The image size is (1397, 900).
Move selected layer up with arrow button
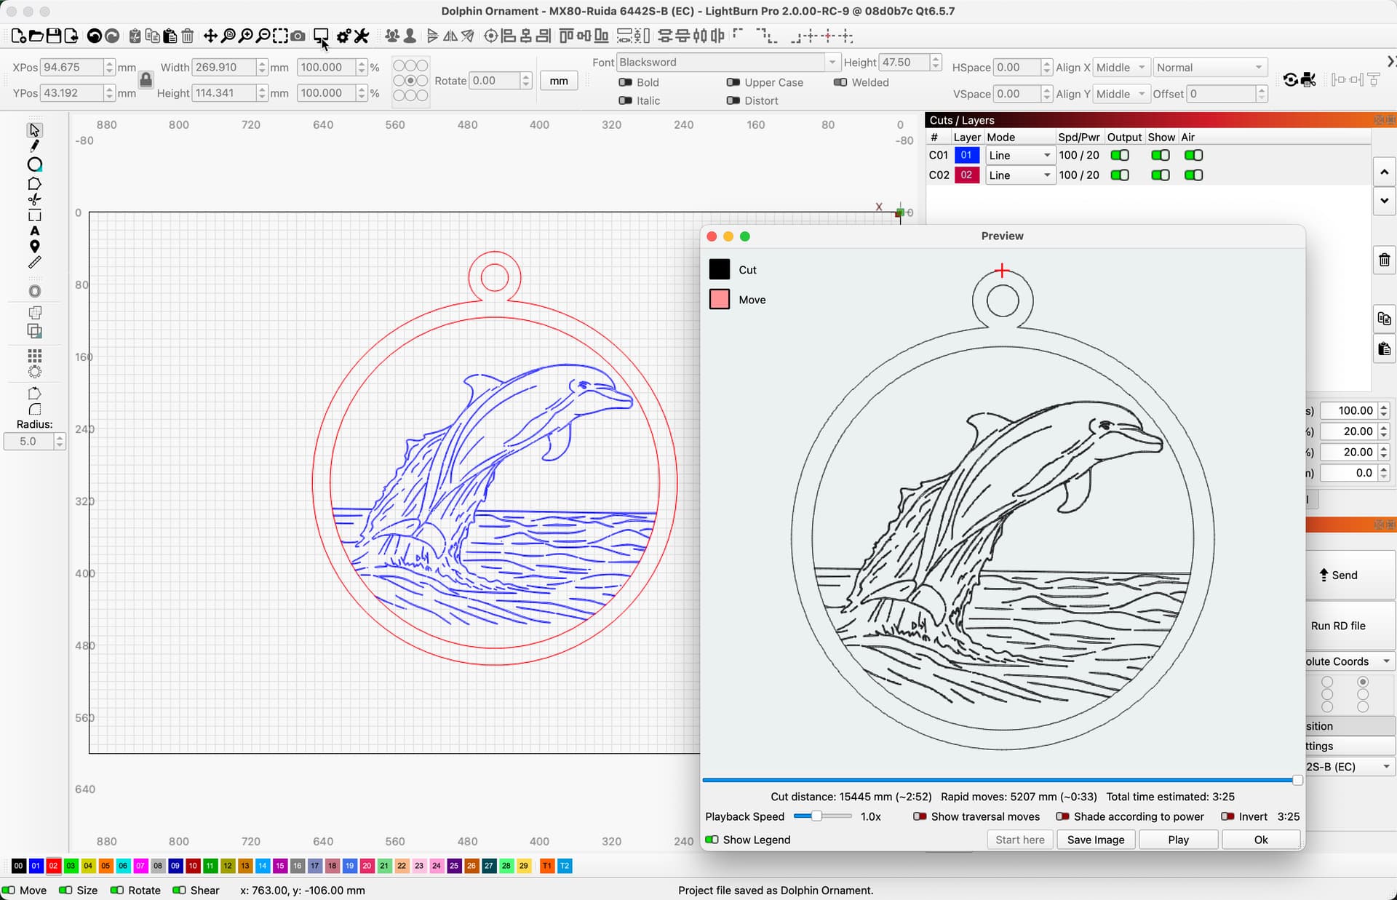coord(1384,172)
